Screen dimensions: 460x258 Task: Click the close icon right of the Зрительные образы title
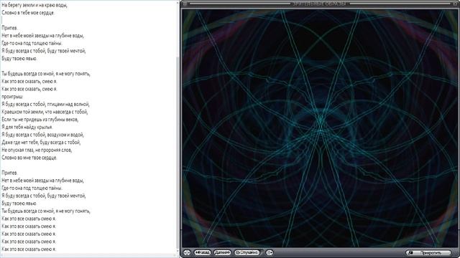tap(456, 4)
